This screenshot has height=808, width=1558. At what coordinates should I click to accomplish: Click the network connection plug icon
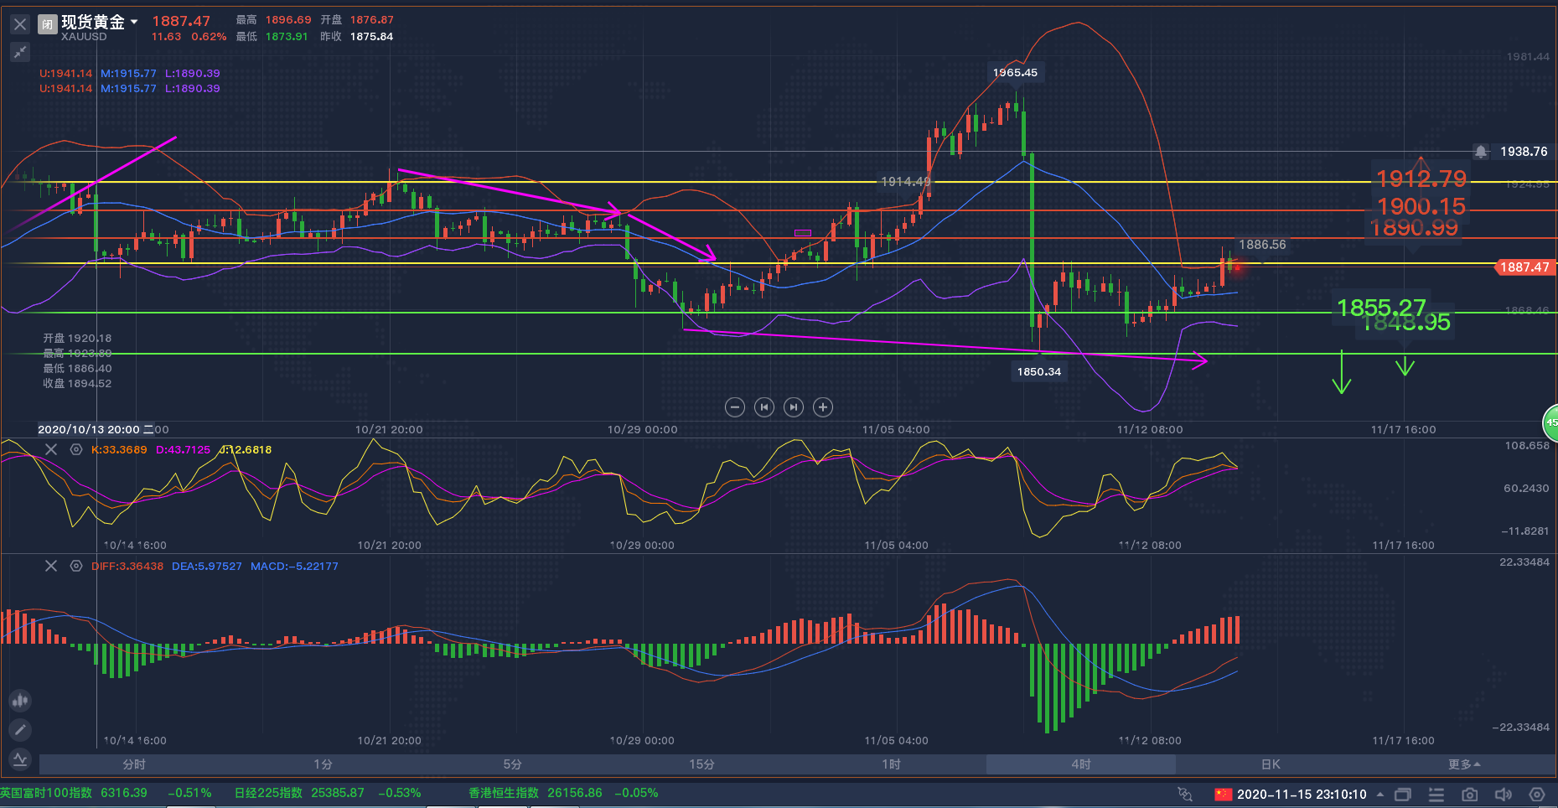pos(1185,794)
